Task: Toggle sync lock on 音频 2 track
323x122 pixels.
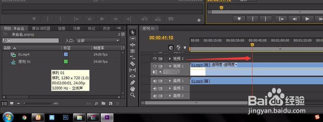Action: [x=161, y=88]
